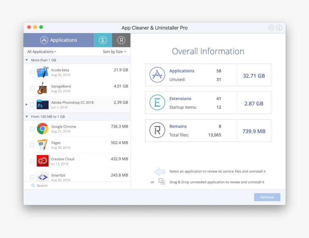Check the SmartGit checkbox

click(32, 177)
